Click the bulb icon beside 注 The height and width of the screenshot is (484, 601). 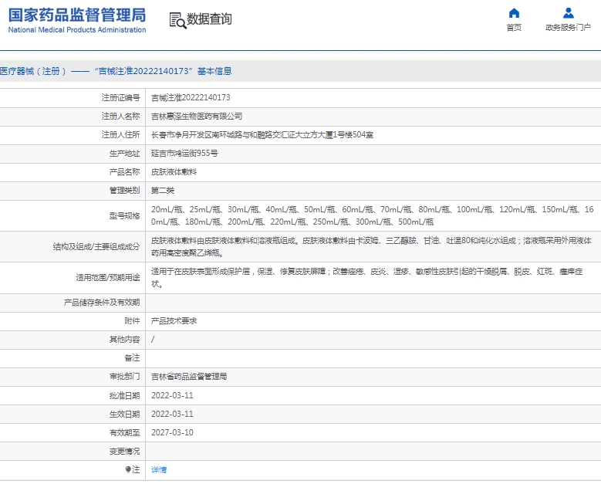point(128,469)
